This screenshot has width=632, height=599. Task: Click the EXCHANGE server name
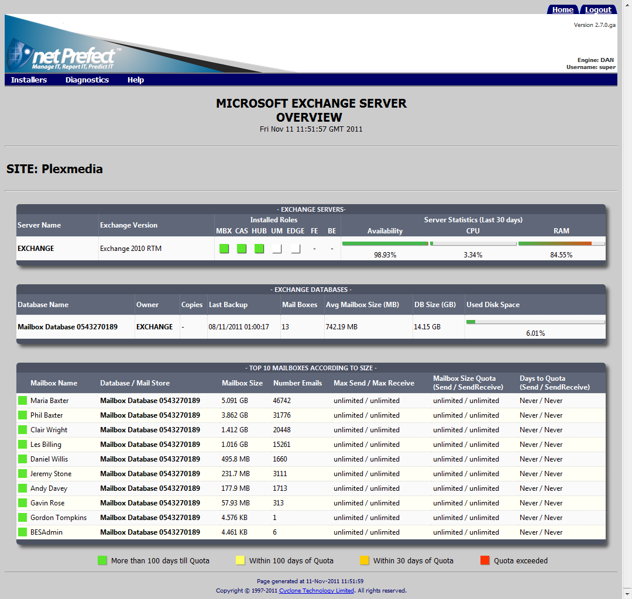point(36,249)
